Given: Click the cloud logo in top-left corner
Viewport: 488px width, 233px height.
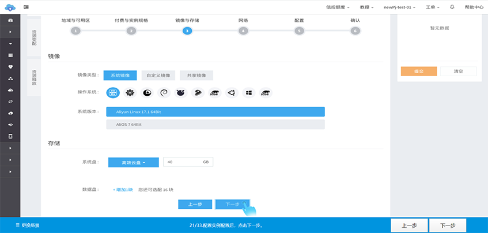Looking at the screenshot, I should 9,6.
